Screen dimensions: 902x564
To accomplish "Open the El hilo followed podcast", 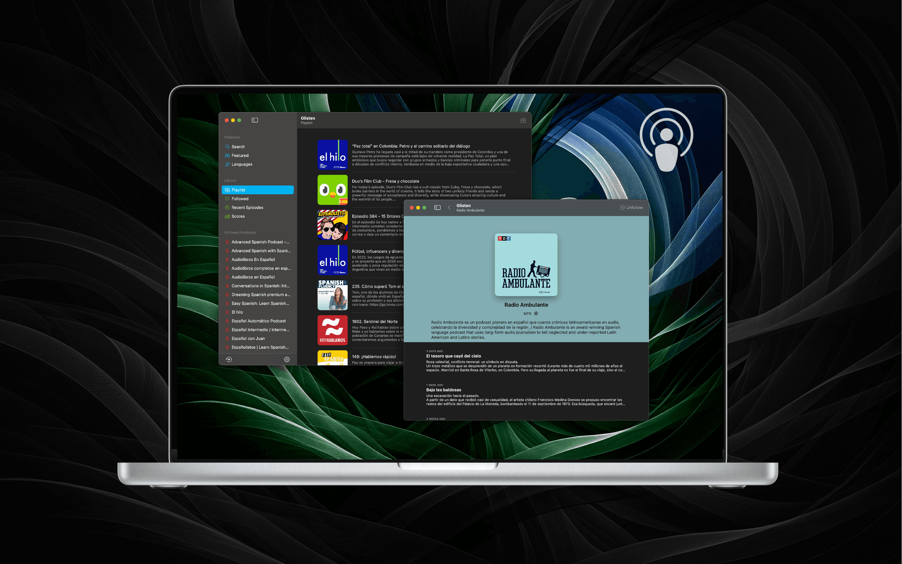I will click(237, 312).
